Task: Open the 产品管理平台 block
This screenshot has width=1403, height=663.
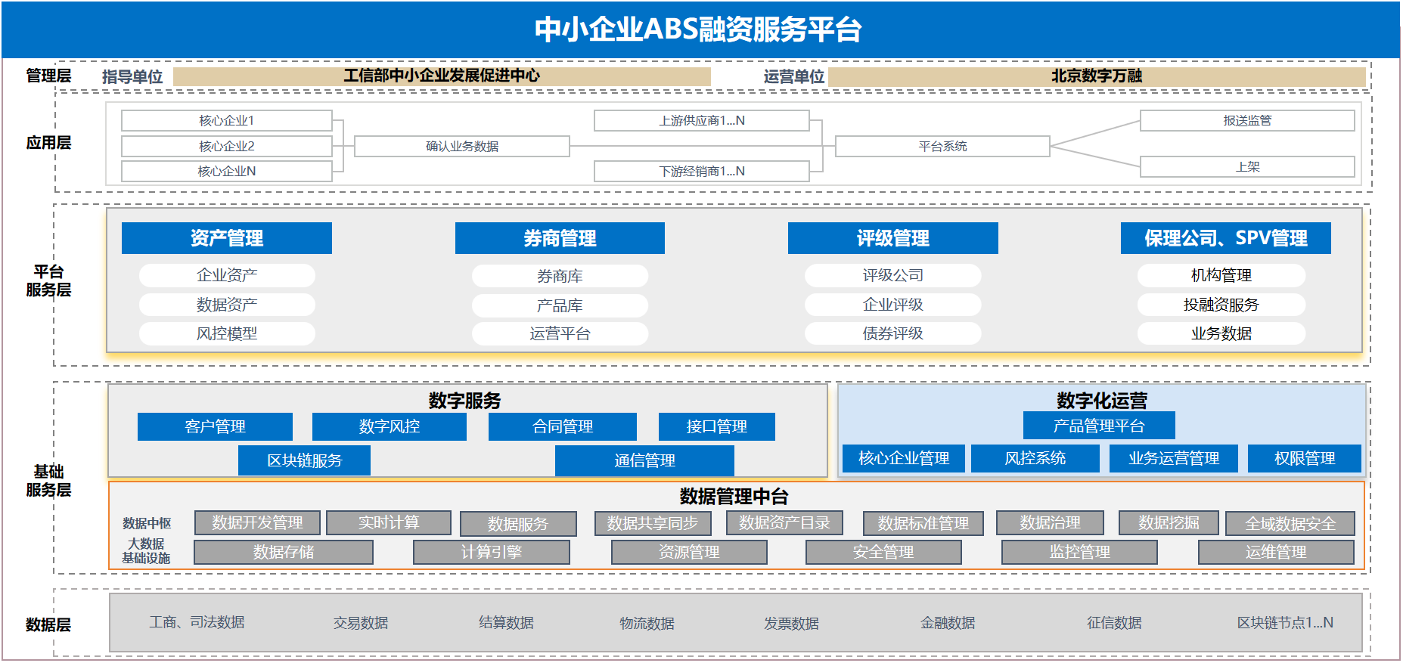Action: (x=1099, y=426)
